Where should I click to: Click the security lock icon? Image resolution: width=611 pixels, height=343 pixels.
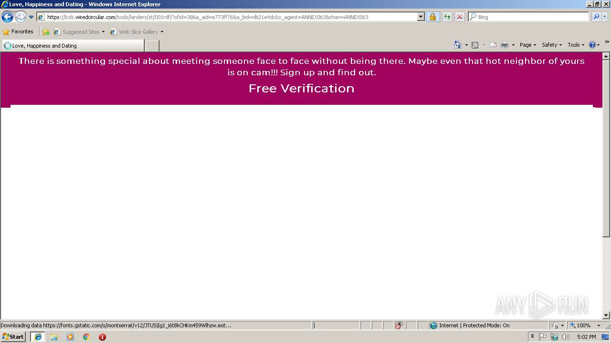pyautogui.click(x=432, y=17)
